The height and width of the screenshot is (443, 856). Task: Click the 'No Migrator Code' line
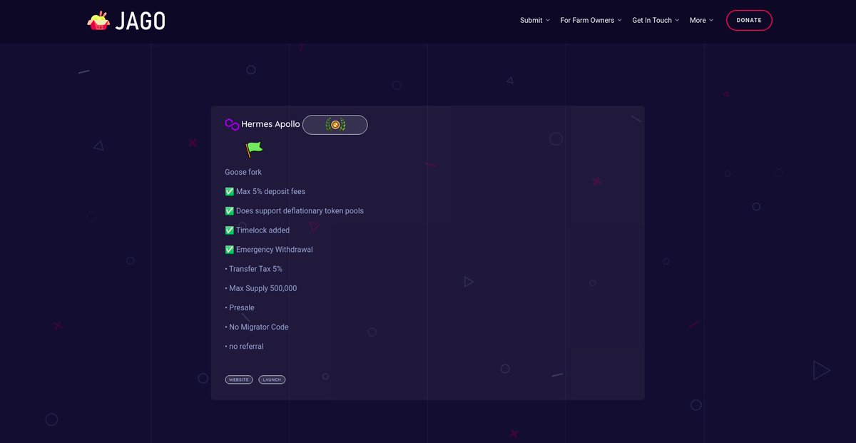coord(257,327)
